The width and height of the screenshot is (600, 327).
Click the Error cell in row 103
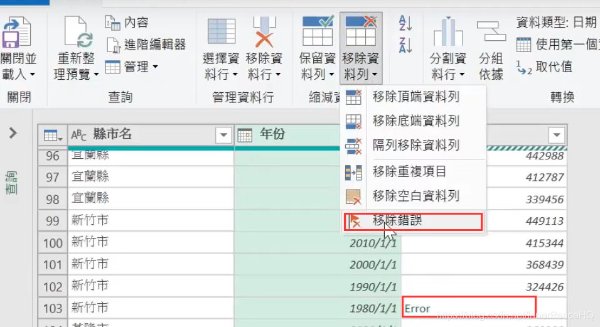tap(484, 308)
